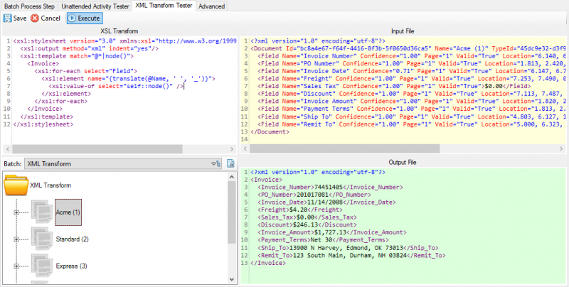
Task: Expand the Standard (2) tree node
Action: 16,239
